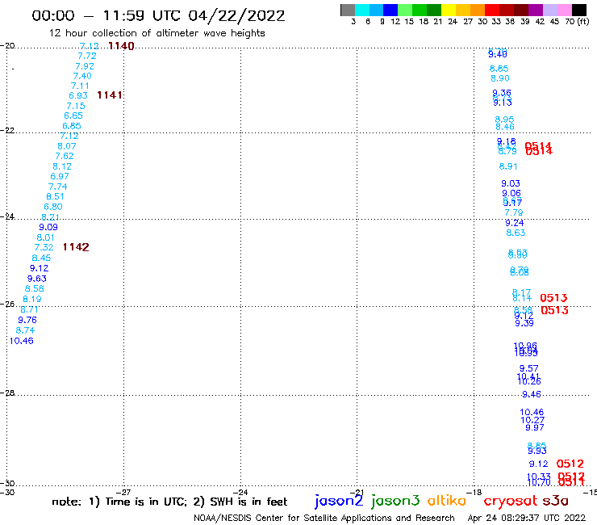597x525 pixels.
Task: Click the wave height value 8.07
Action: 67,146
